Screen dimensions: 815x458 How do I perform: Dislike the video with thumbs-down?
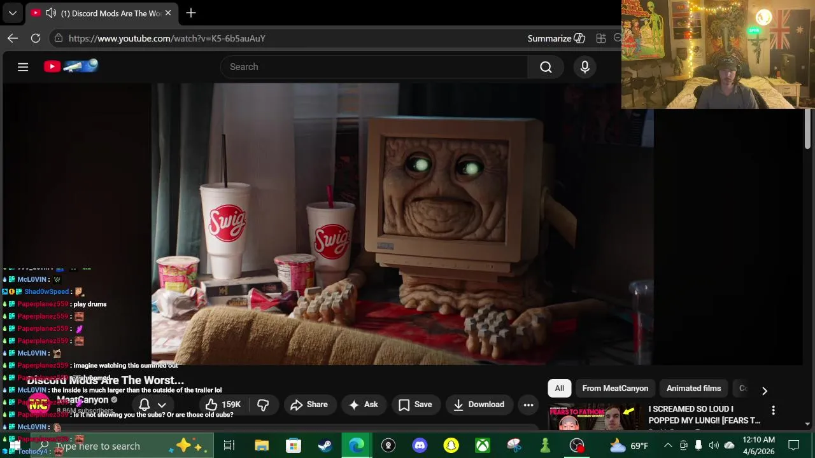coord(263,405)
